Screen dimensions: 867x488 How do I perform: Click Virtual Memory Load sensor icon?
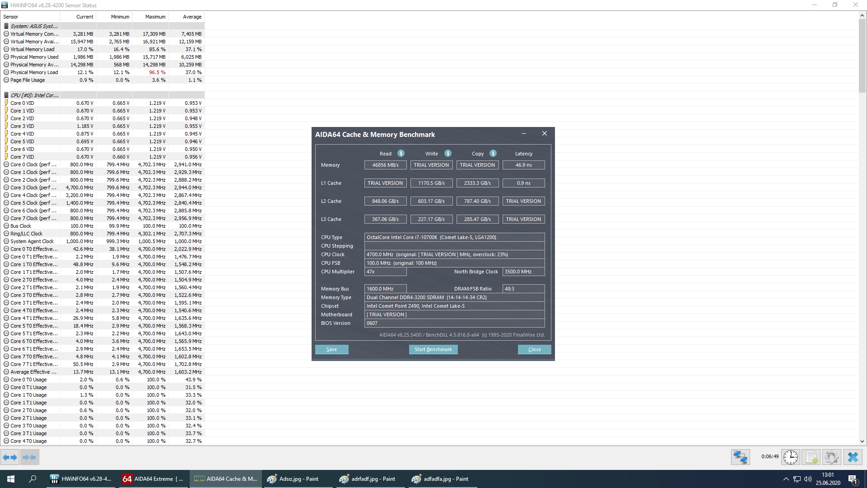click(x=6, y=49)
